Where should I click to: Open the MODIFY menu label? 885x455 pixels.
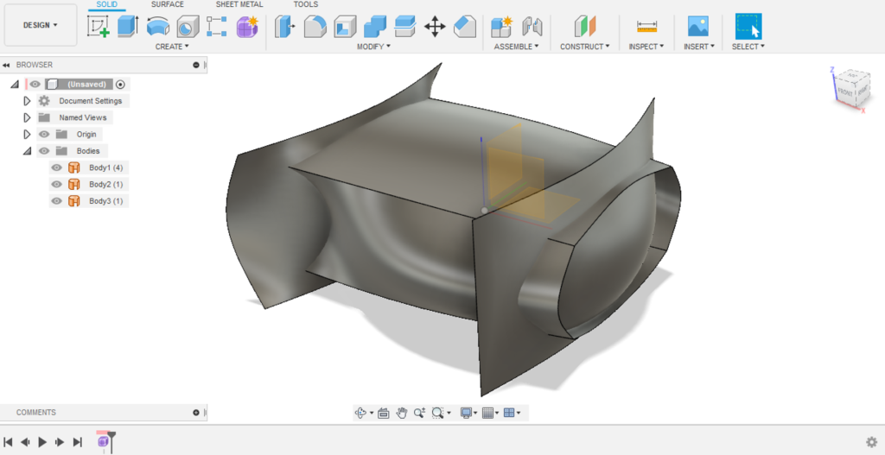373,47
